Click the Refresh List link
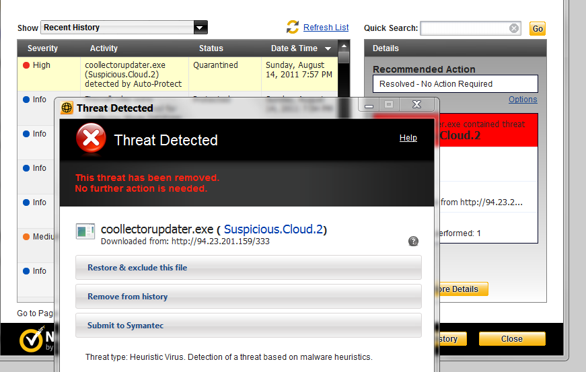The height and width of the screenshot is (372, 586). pos(326,28)
